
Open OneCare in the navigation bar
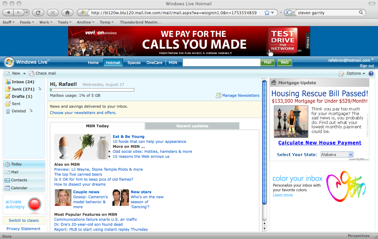coord(155,63)
